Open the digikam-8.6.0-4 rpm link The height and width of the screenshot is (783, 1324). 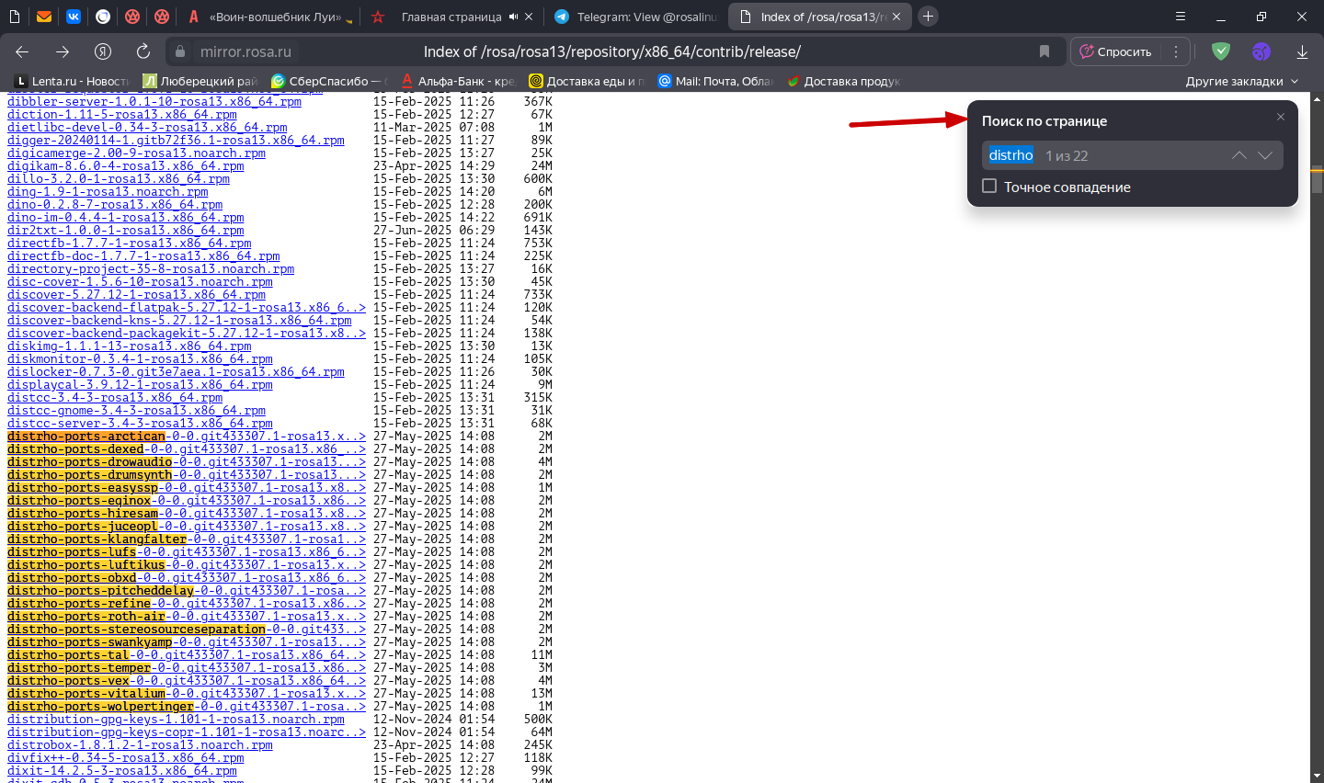(126, 166)
